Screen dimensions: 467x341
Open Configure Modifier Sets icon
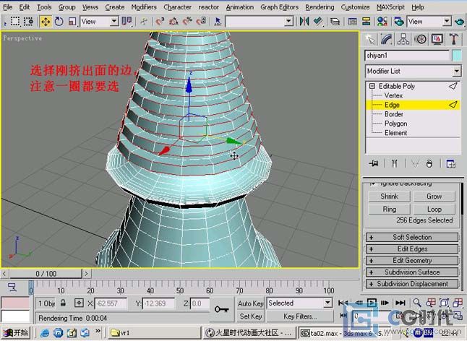pyautogui.click(x=450, y=163)
